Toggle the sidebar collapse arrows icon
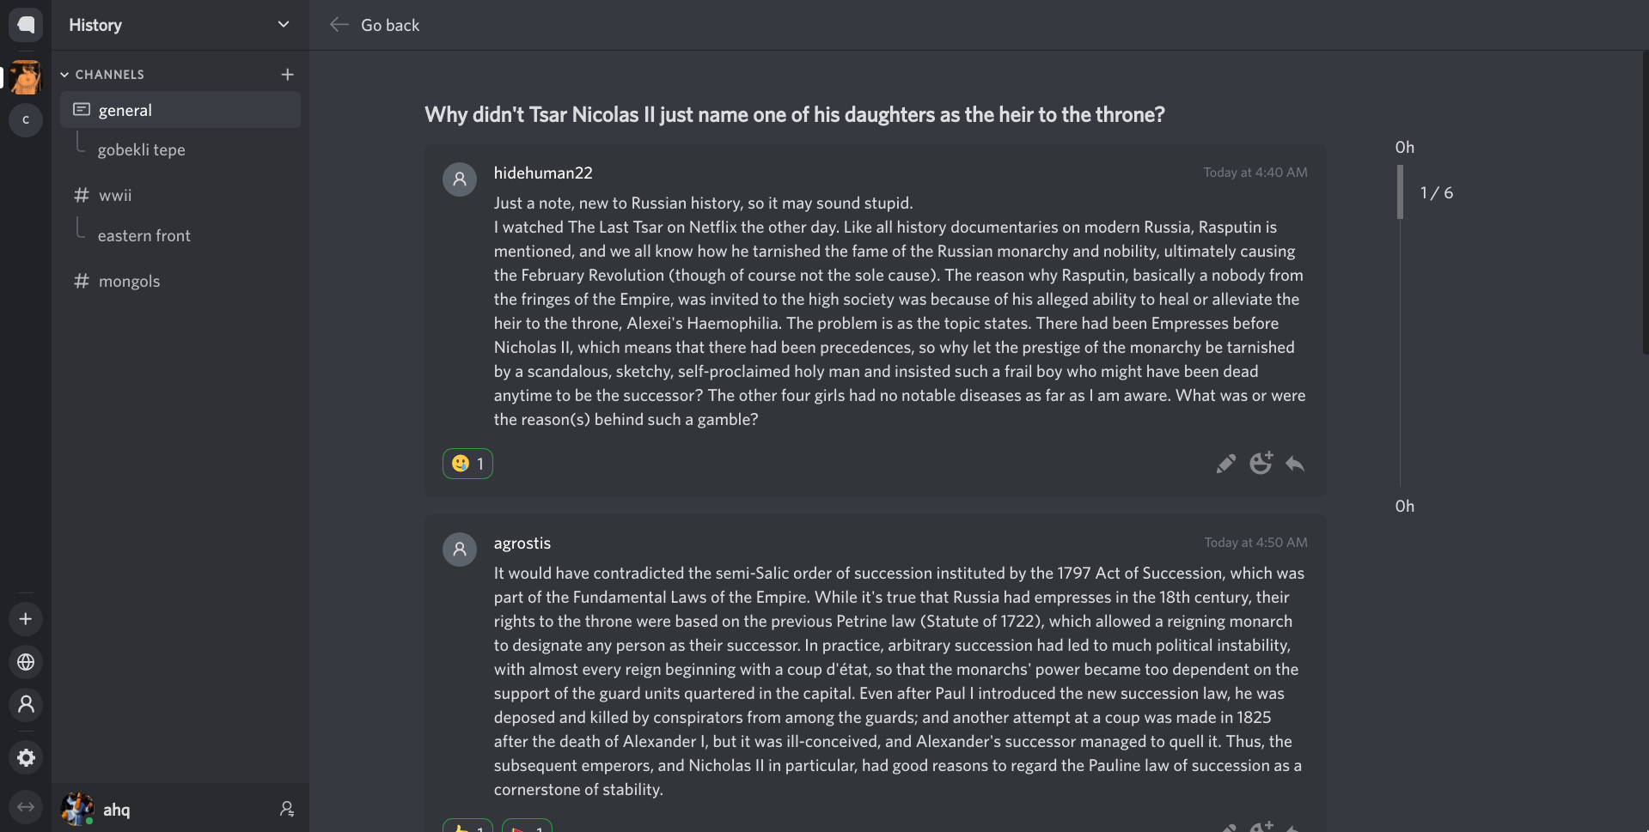 click(26, 807)
